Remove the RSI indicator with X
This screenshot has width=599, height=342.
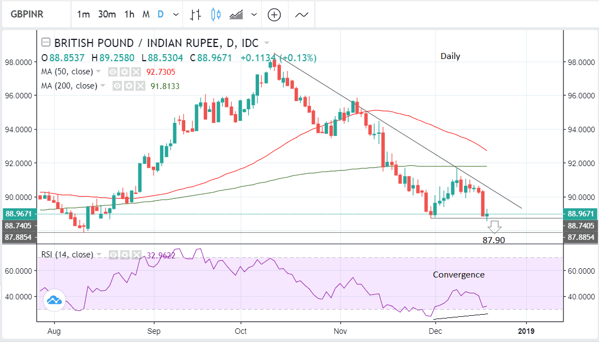tap(137, 255)
